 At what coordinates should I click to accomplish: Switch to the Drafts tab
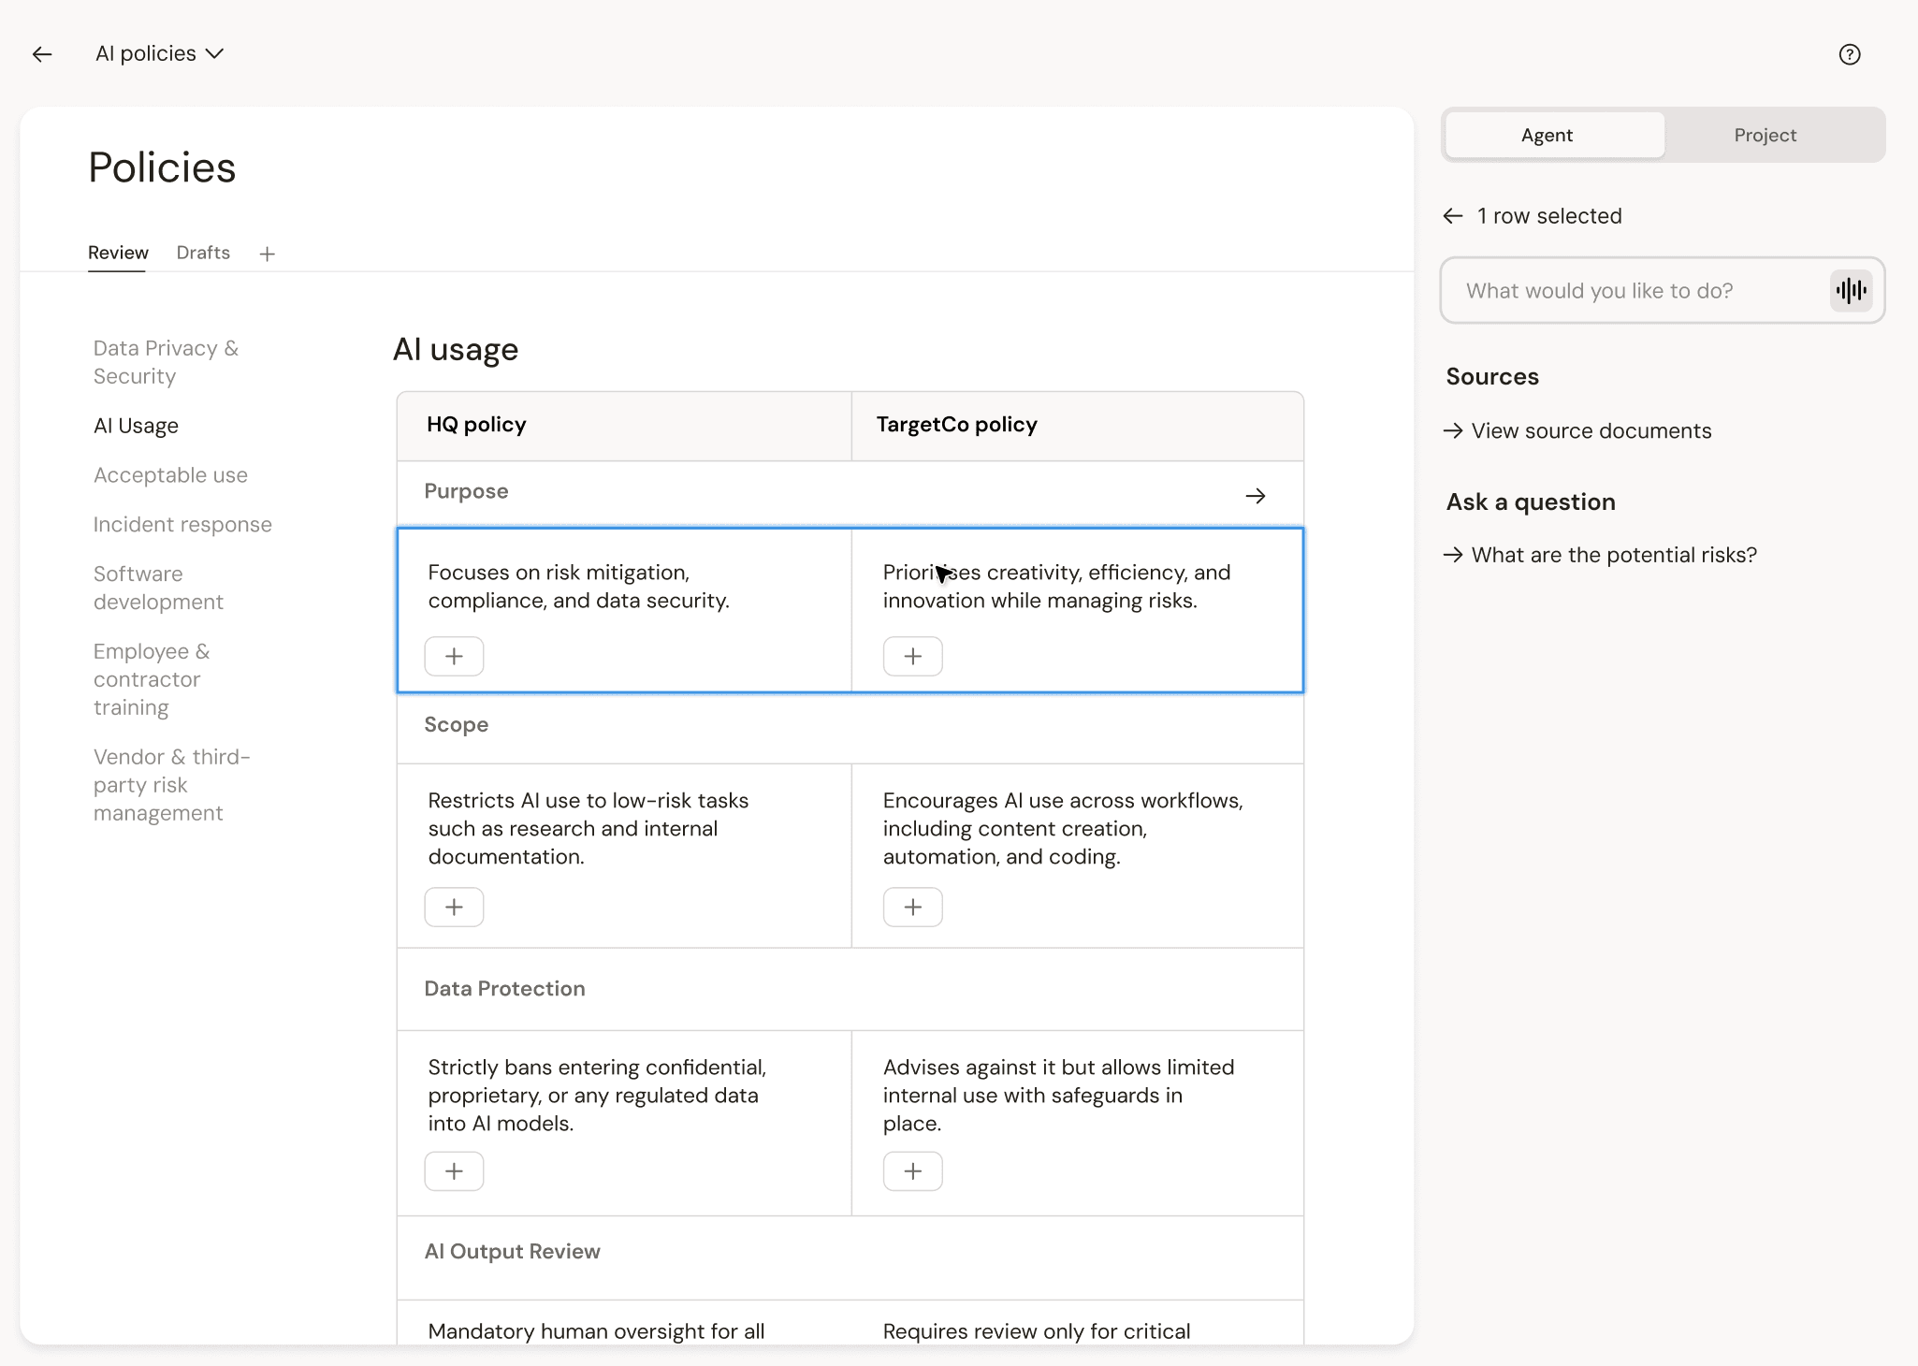coord(203,253)
